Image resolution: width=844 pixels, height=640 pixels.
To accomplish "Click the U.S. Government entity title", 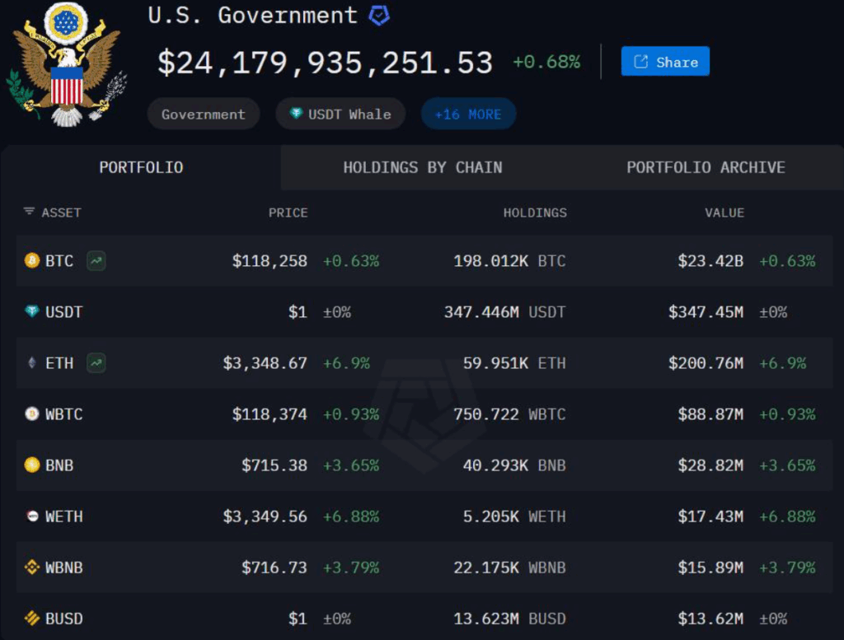I will pos(252,15).
